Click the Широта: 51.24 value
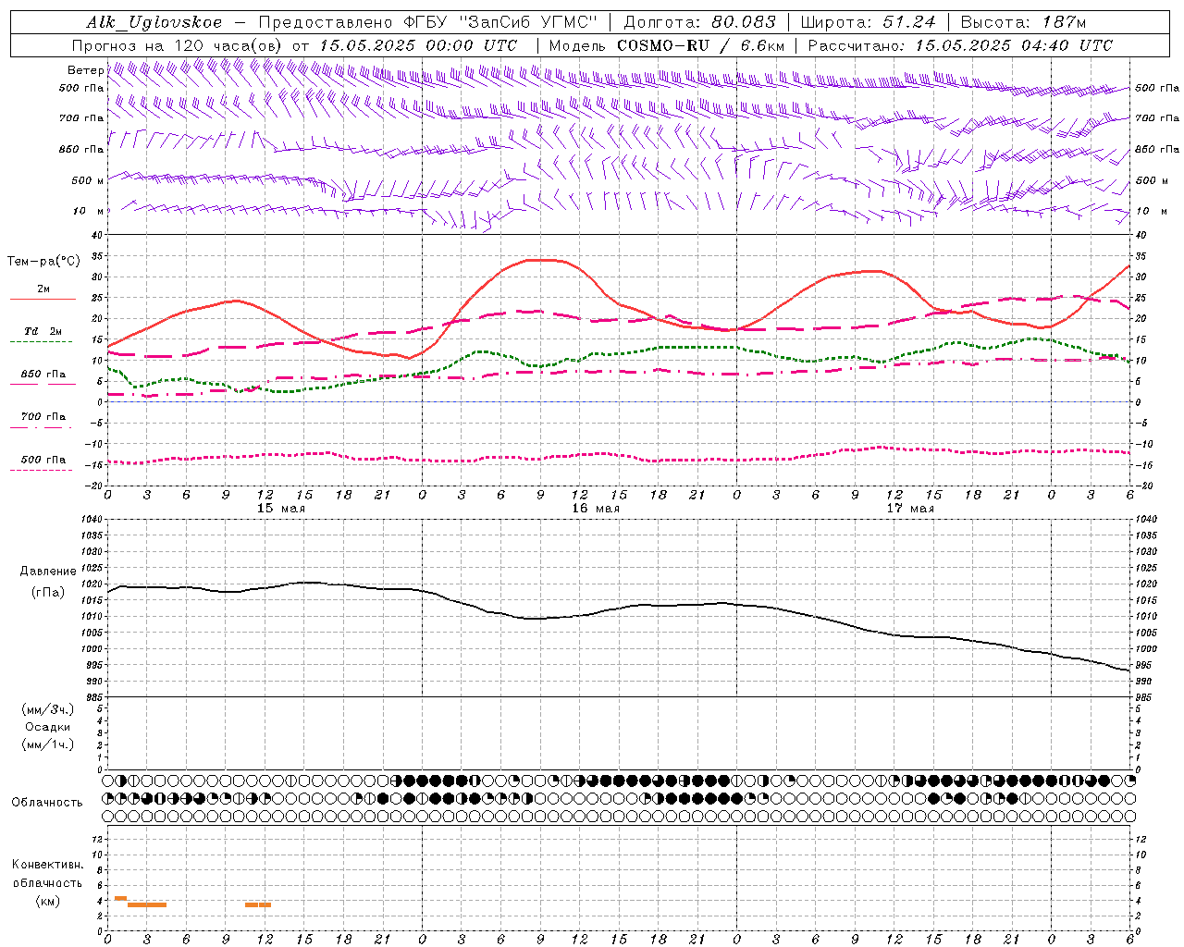Screen dimensions: 1184x947 click(868, 22)
